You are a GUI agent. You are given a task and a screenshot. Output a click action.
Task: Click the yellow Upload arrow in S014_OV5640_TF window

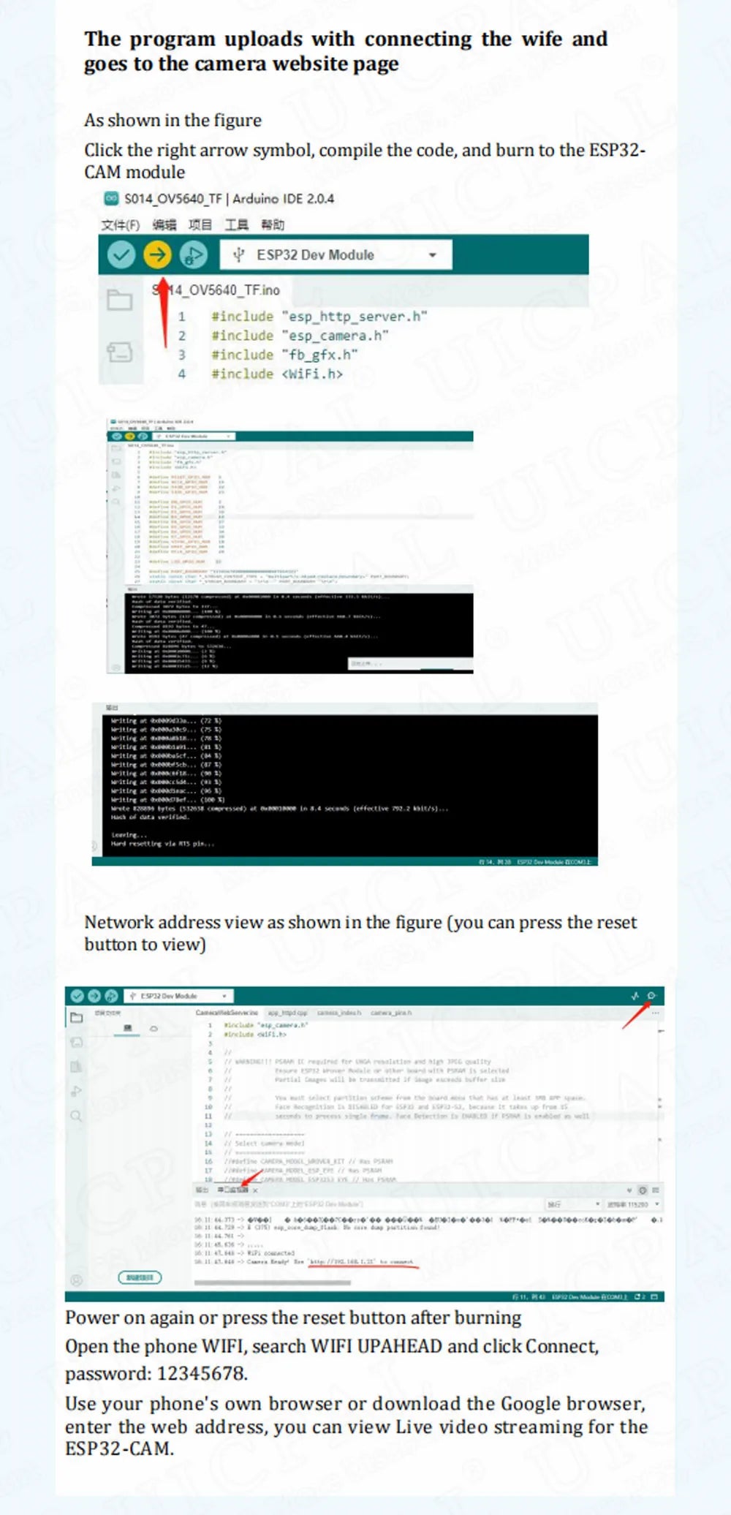(x=157, y=254)
